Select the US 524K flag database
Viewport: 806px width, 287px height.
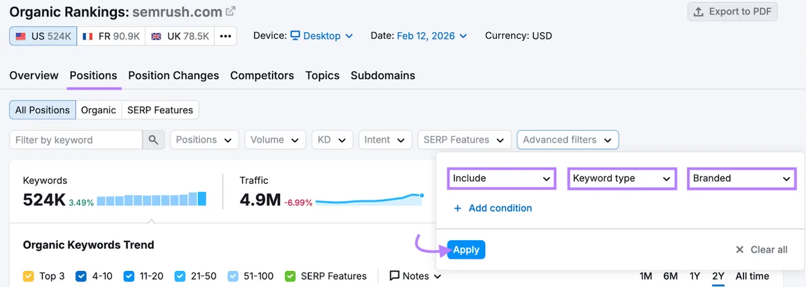(x=43, y=36)
